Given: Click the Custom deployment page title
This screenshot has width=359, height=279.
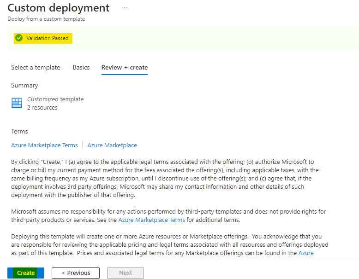Looking at the screenshot, I should (59, 8).
